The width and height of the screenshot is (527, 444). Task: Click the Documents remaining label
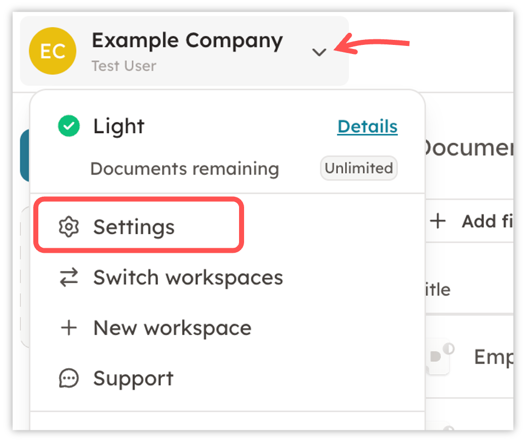[x=185, y=169]
